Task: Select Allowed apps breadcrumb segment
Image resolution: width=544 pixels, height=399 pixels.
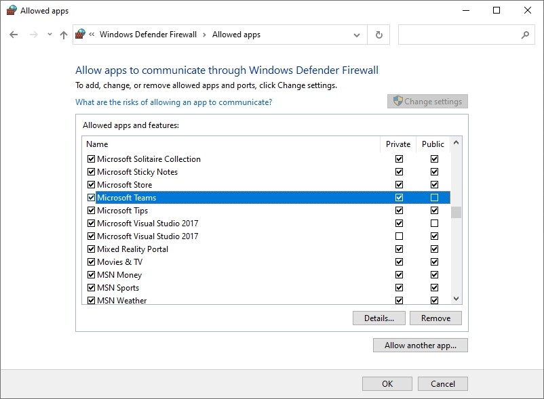Action: [236, 35]
